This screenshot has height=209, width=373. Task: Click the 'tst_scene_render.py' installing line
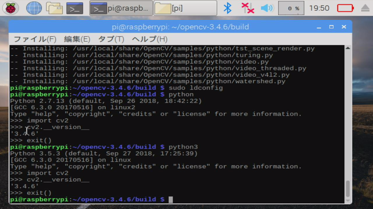[x=162, y=49]
